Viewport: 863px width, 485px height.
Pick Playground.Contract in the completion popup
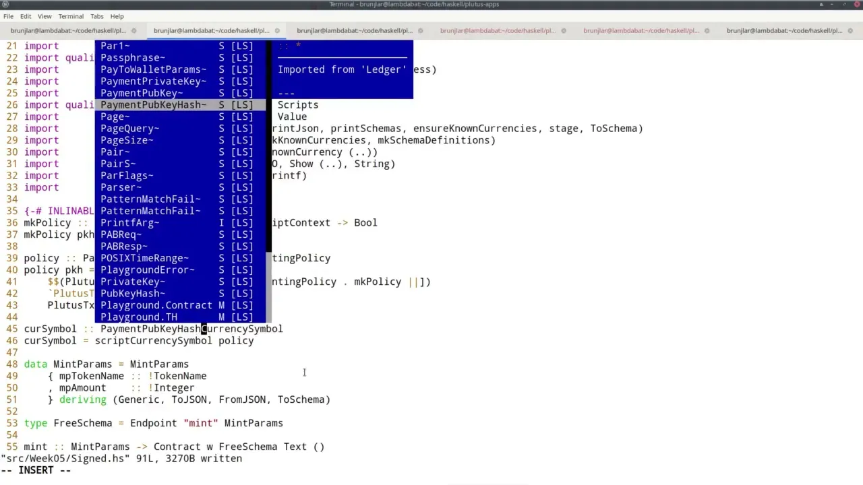tap(156, 305)
